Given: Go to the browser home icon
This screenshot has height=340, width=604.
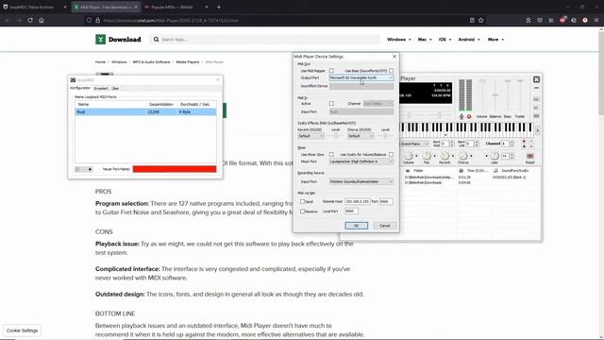Looking at the screenshot, I should pos(42,20).
